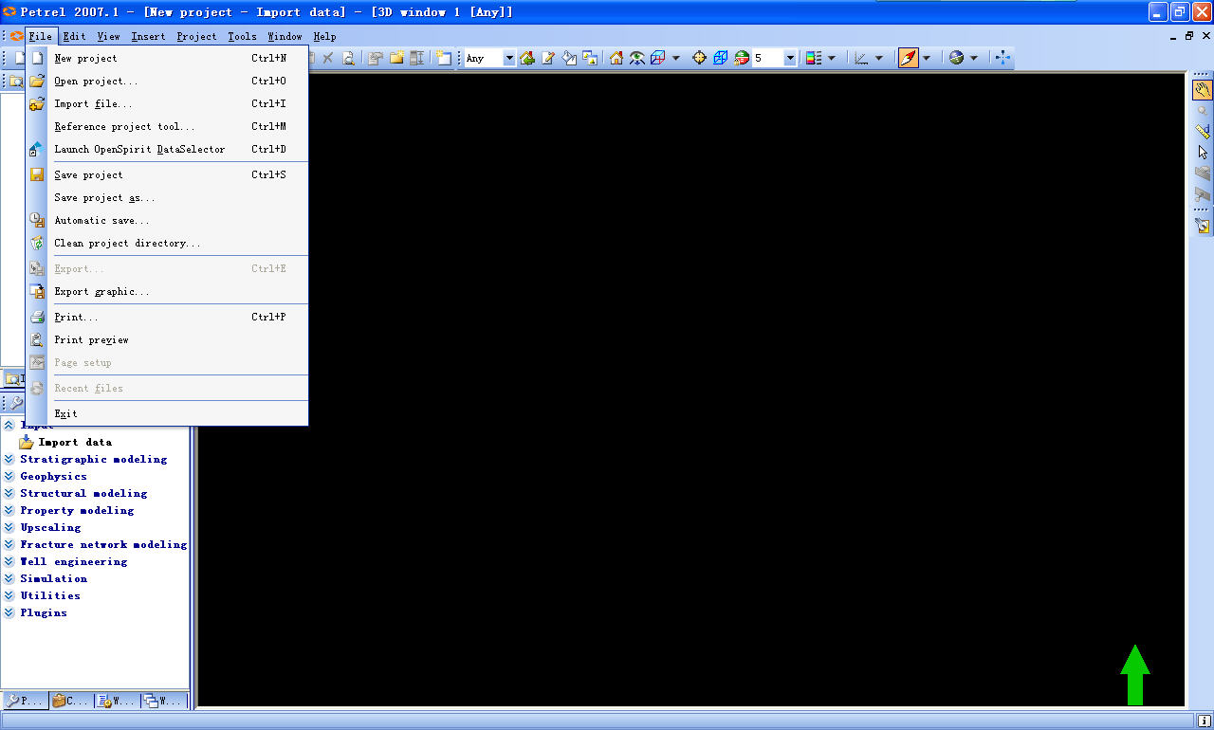Open the Tools menu
Screen dimensions: 1214x730
point(242,36)
